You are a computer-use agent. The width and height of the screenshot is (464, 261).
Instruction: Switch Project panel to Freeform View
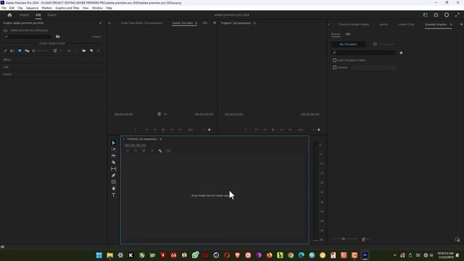pyautogui.click(x=27, y=51)
